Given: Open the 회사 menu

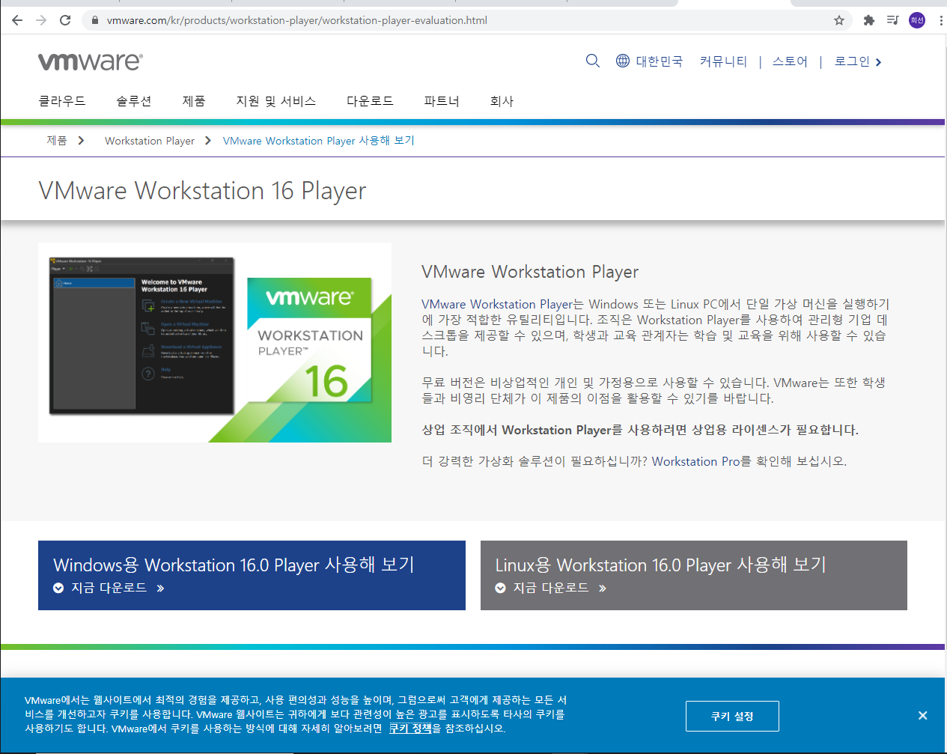Looking at the screenshot, I should (x=502, y=101).
